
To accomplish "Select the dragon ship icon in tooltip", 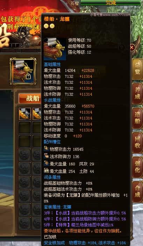I will click(x=55, y=49).
